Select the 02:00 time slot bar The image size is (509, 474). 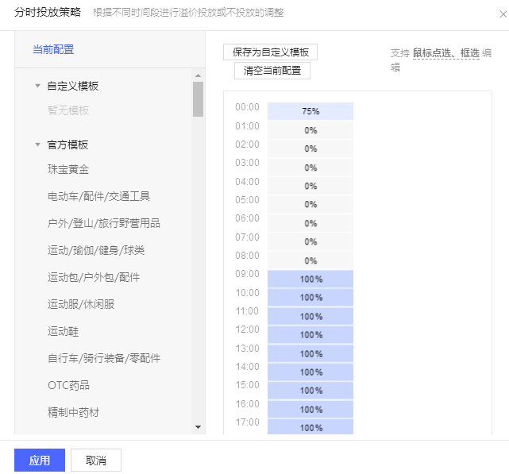pos(310,148)
